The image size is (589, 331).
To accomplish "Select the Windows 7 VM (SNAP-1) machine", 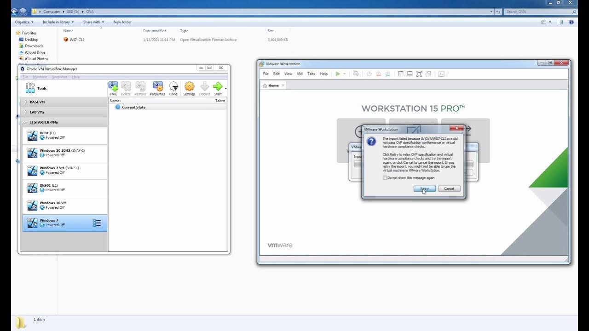I will click(65, 170).
